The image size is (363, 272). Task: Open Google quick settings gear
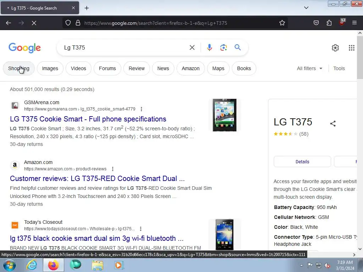click(335, 48)
